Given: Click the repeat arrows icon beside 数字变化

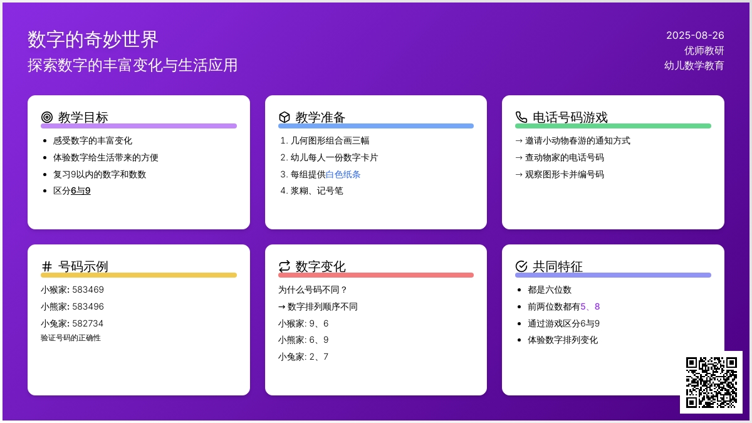Looking at the screenshot, I should click(285, 266).
